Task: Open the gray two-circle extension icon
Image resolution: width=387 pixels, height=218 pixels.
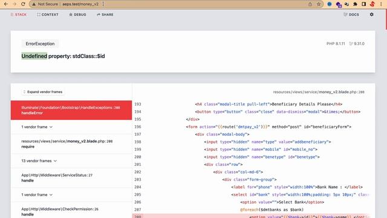Action: (346, 4)
